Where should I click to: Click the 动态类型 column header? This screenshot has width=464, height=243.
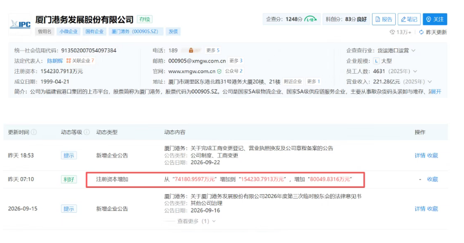coord(107,132)
